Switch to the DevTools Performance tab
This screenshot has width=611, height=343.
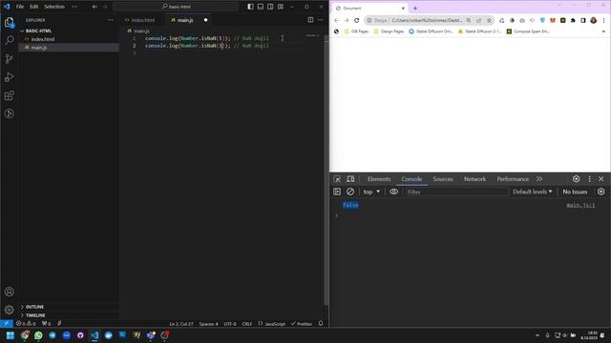(513, 179)
